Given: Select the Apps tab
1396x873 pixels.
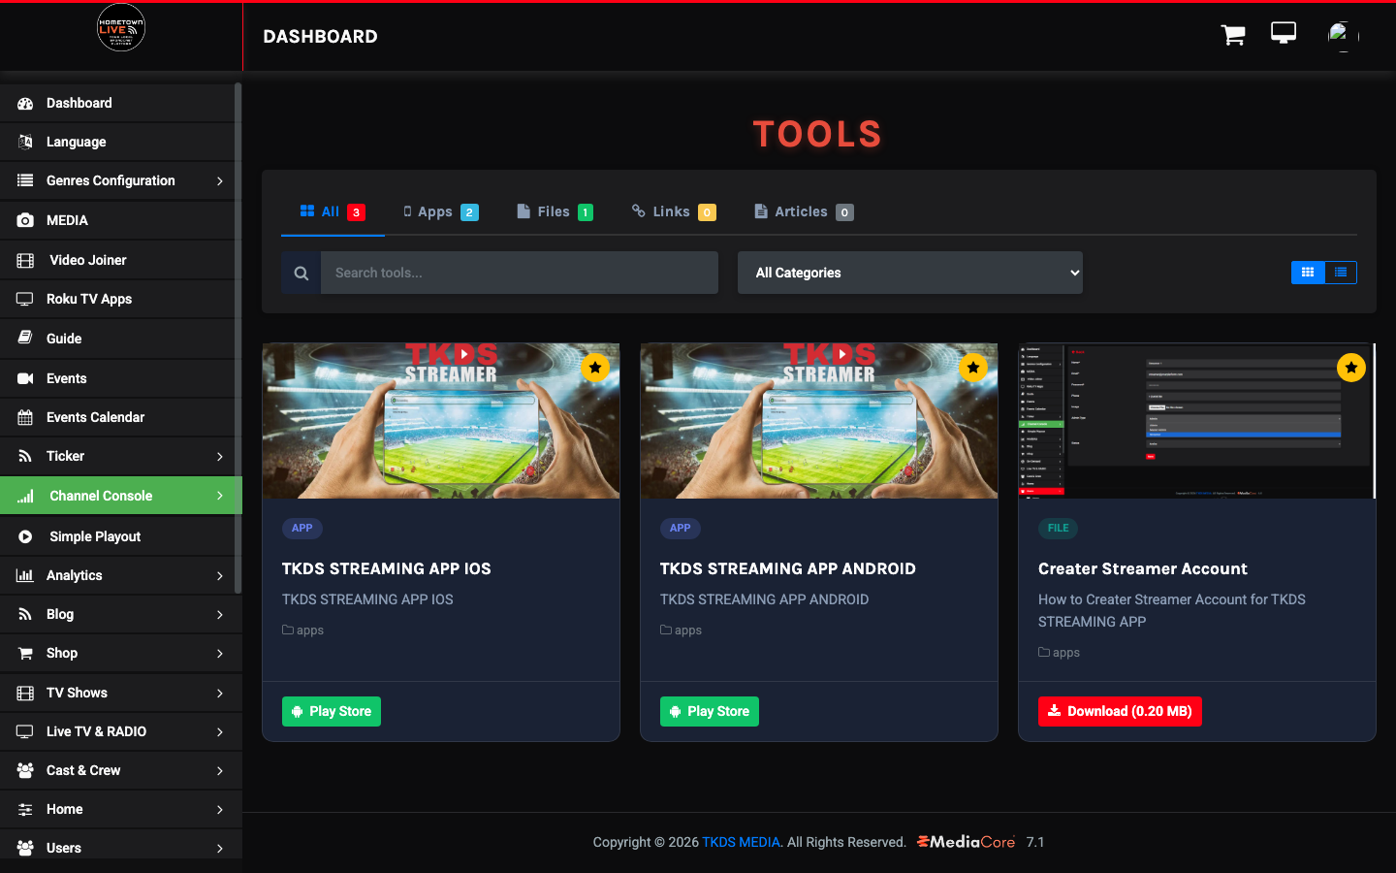Looking at the screenshot, I should pos(441,211).
